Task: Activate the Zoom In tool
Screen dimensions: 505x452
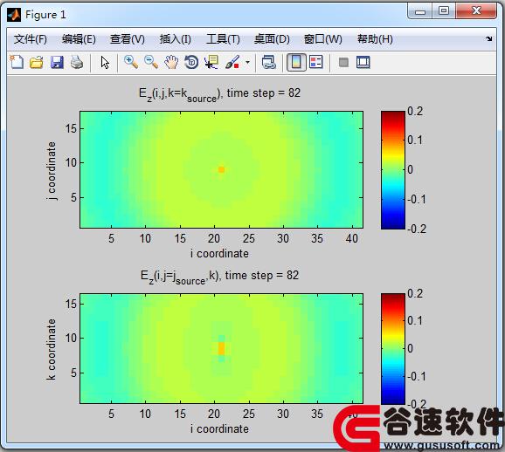Action: click(131, 62)
